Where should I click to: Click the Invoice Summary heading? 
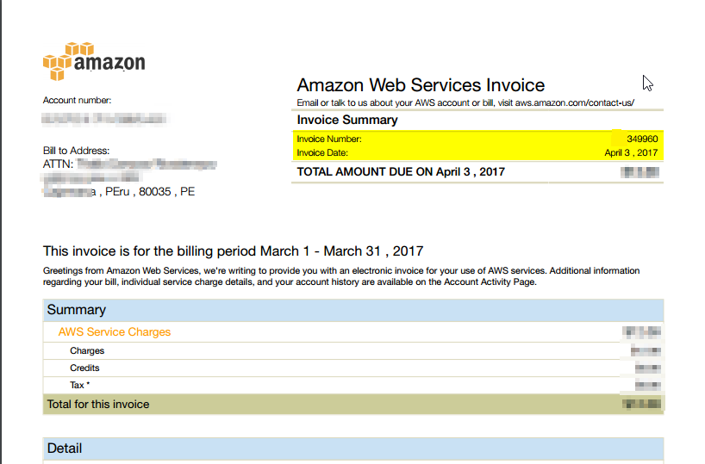coord(347,121)
